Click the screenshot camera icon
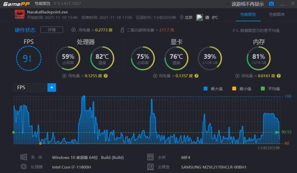The image size is (297, 173). pyautogui.click(x=271, y=4)
